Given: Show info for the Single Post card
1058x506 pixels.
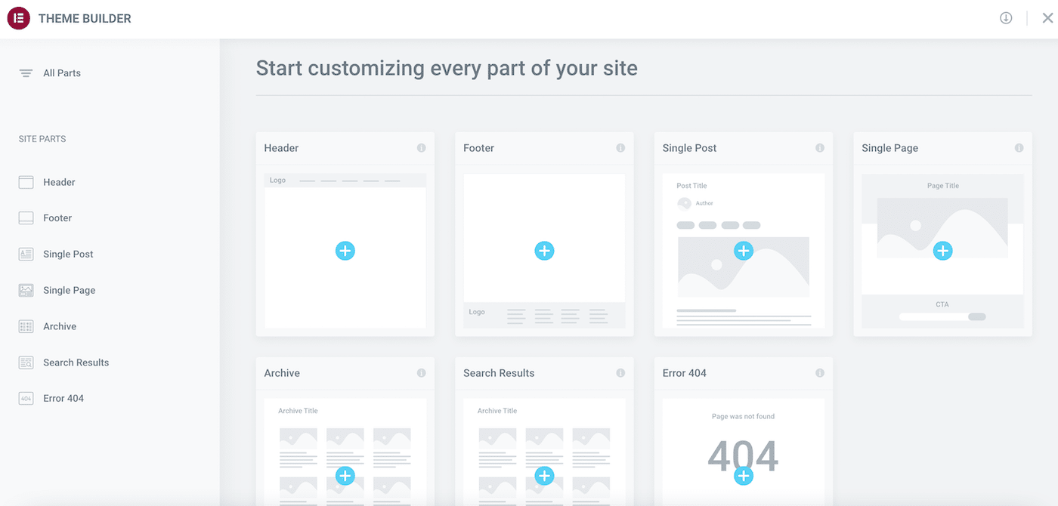Looking at the screenshot, I should coord(820,148).
